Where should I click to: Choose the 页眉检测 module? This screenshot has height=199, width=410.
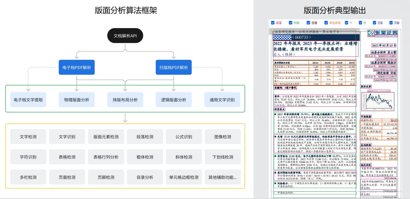(x=67, y=177)
